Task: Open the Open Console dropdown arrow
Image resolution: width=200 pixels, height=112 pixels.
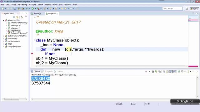Action: pos(190,72)
